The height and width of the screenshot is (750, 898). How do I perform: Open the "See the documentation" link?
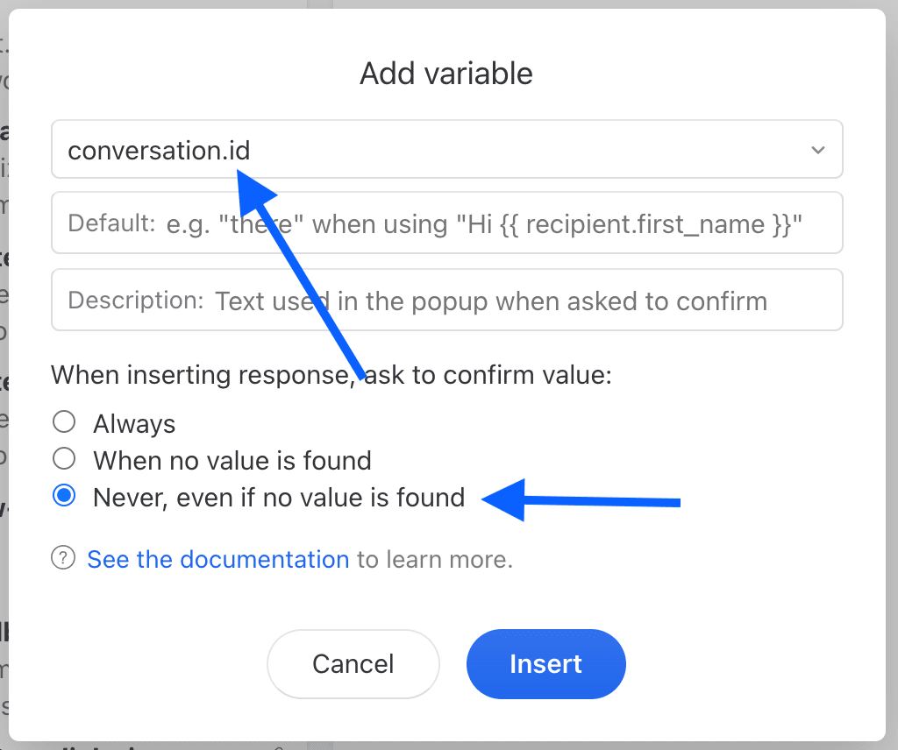click(218, 559)
